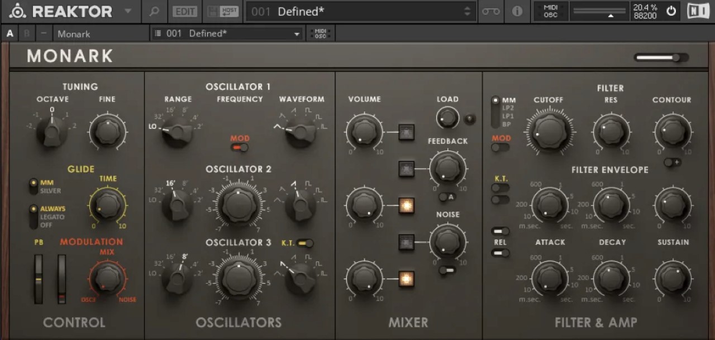Toggle the Noise color switch under Noise knob
The height and width of the screenshot is (340, 715).
tap(447, 270)
